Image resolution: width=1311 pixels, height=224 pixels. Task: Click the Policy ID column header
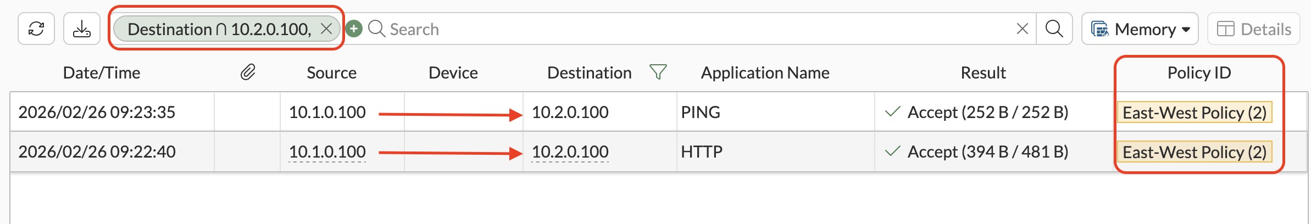(x=1199, y=72)
